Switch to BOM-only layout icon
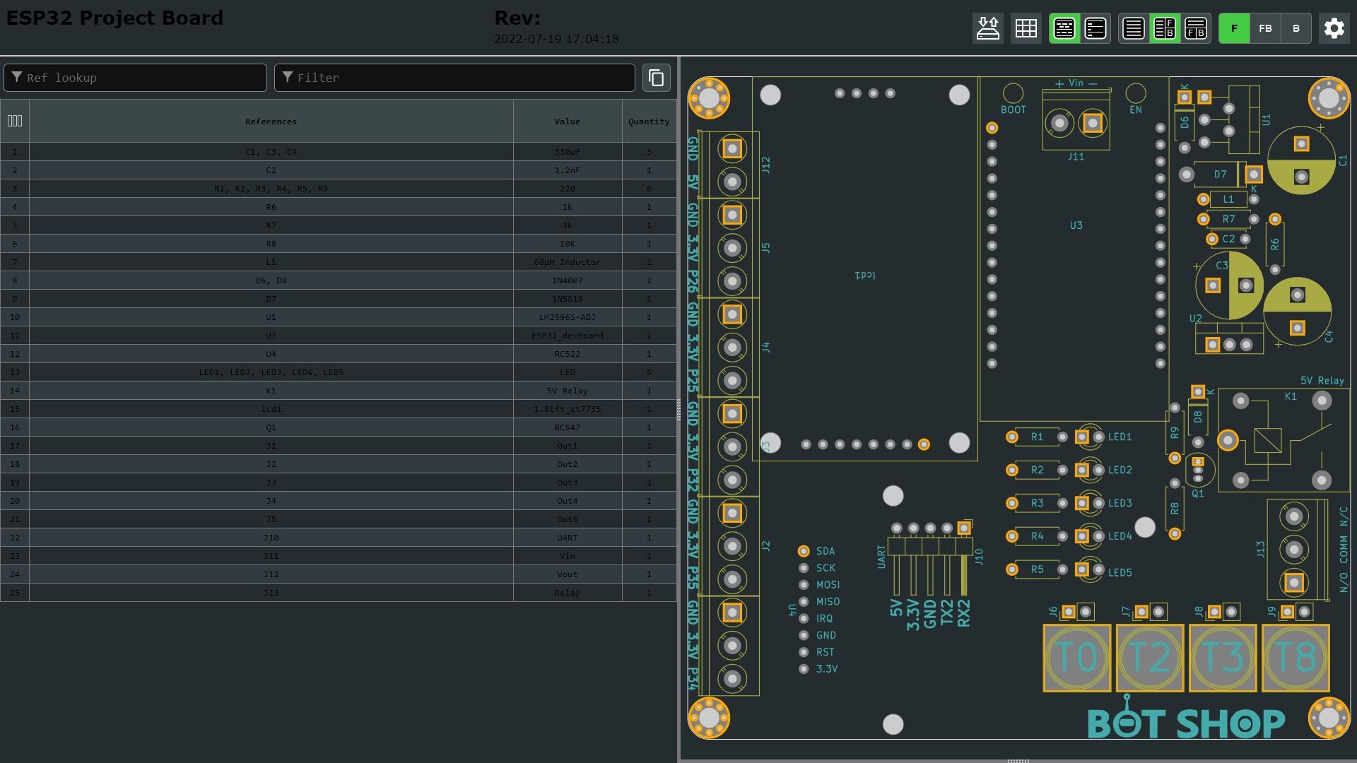Screen dimensions: 1357x763 [1133, 29]
